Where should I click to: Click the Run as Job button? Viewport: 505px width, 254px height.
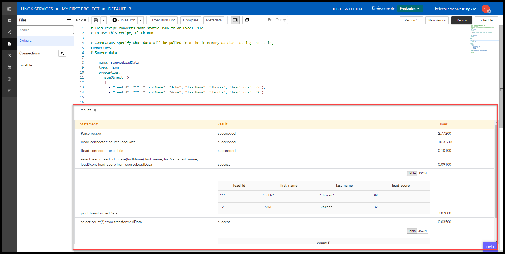pos(124,20)
